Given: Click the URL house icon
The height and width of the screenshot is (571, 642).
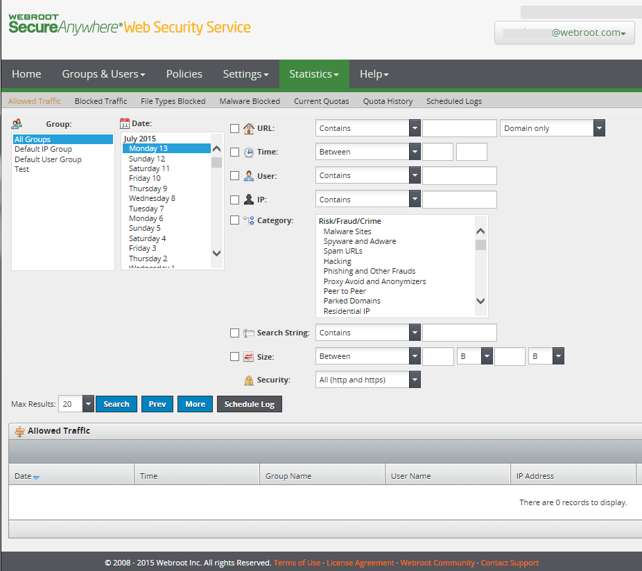Looking at the screenshot, I should coord(248,128).
